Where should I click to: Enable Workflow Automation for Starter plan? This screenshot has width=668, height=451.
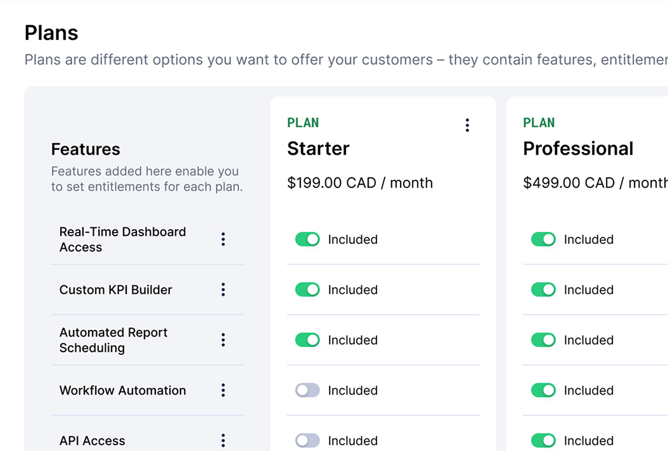(307, 390)
